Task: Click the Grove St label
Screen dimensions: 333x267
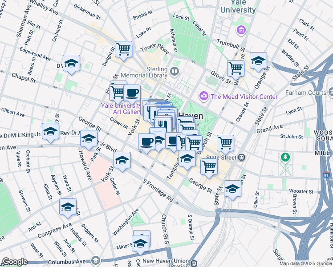Action: (x=221, y=77)
